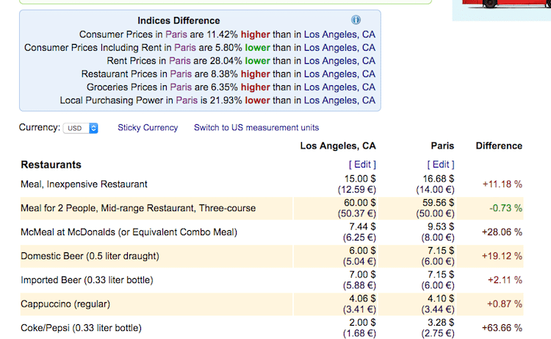This screenshot has width=551, height=339.
Task: Click the info icon in Indices Difference
Action: click(x=356, y=20)
